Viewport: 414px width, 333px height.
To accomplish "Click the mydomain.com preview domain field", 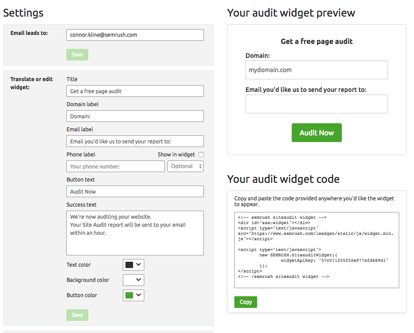I will (316, 70).
